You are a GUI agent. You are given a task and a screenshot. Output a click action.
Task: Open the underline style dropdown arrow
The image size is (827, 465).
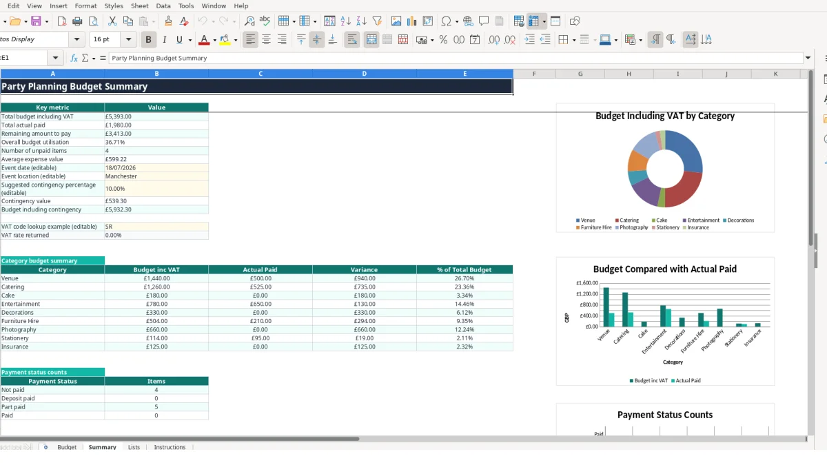pos(190,40)
